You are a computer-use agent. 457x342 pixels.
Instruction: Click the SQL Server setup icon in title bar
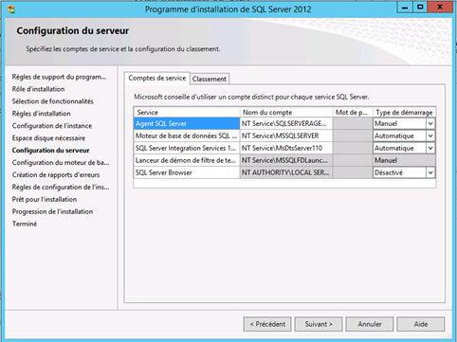tap(11, 9)
